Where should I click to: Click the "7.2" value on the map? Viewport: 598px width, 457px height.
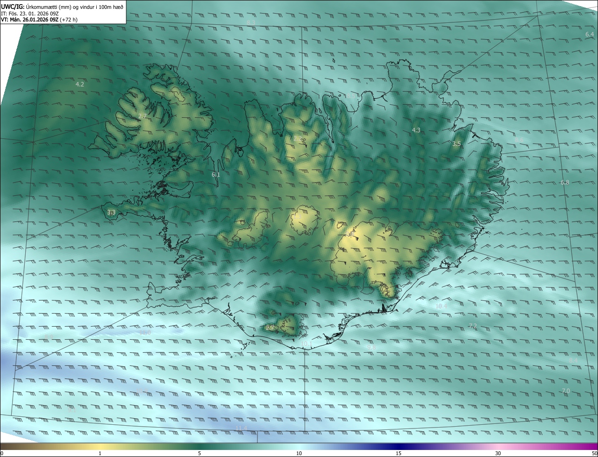(473, 326)
